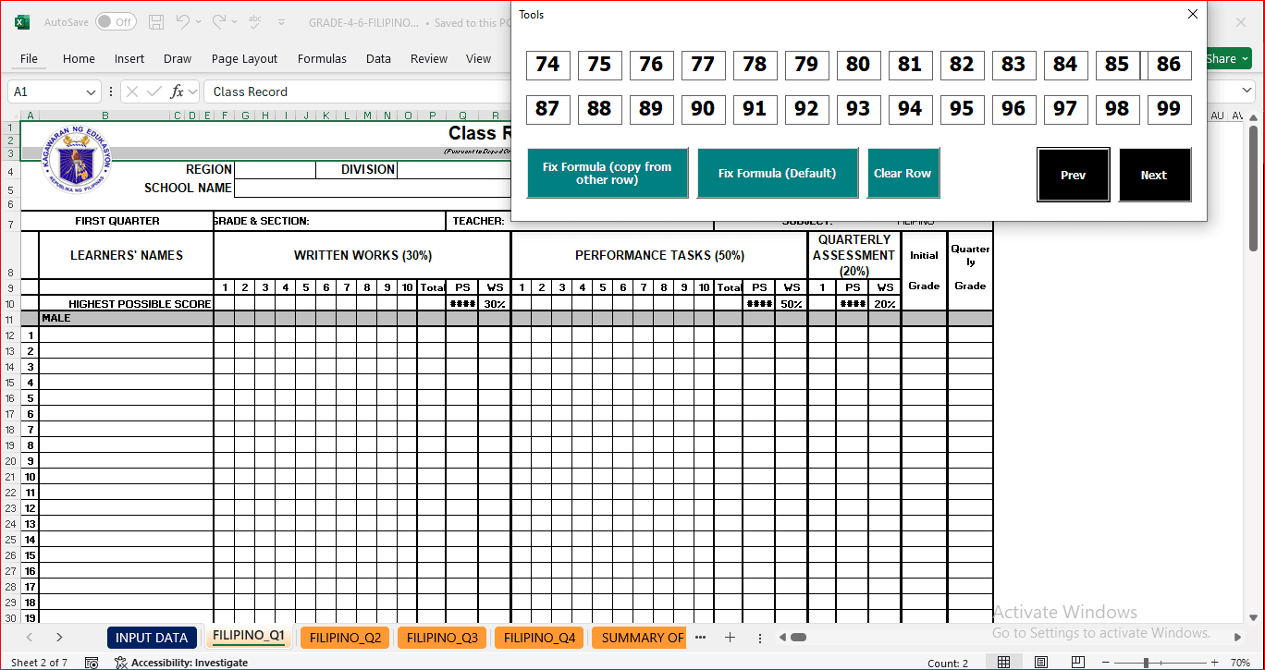Click Accessibility: Investigate in status bar
The image size is (1265, 670).
tap(181, 663)
